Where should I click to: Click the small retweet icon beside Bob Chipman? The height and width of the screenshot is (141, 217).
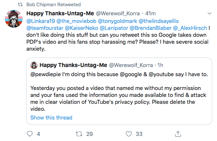20,5
